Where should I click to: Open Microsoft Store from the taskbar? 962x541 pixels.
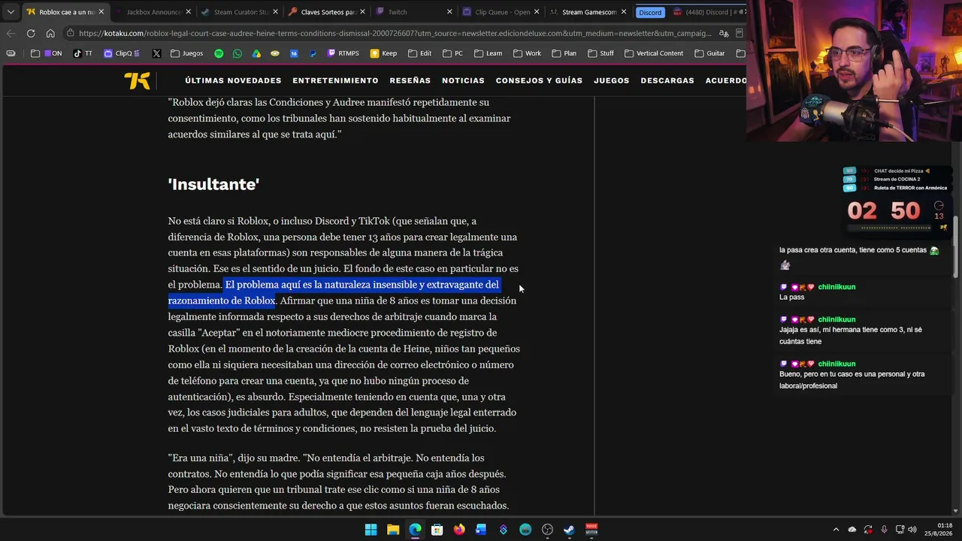(x=437, y=530)
